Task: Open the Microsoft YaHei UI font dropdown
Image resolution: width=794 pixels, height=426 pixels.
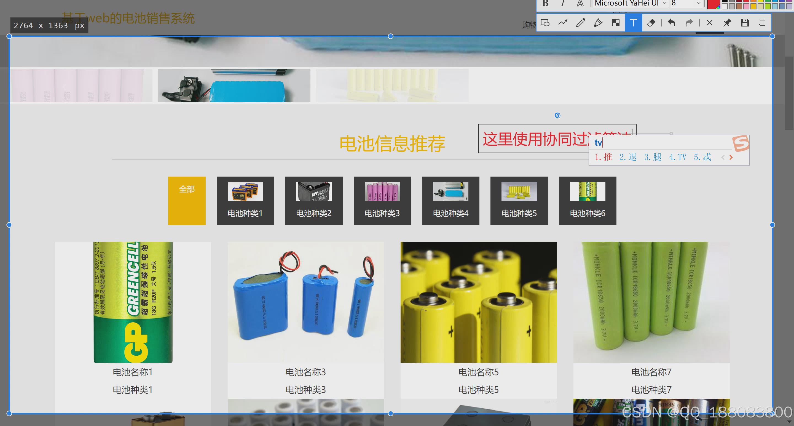Action: click(x=664, y=3)
